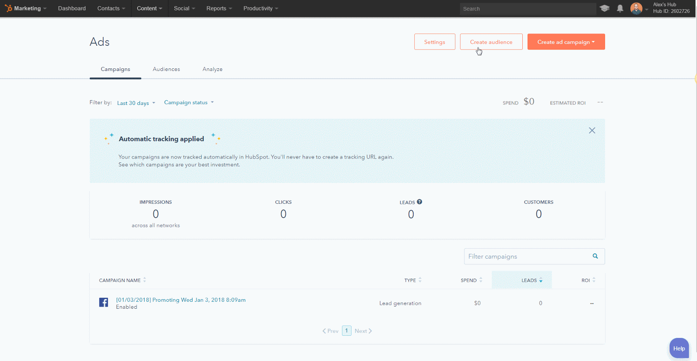
Task: Open the notifications bell
Action: click(x=620, y=8)
